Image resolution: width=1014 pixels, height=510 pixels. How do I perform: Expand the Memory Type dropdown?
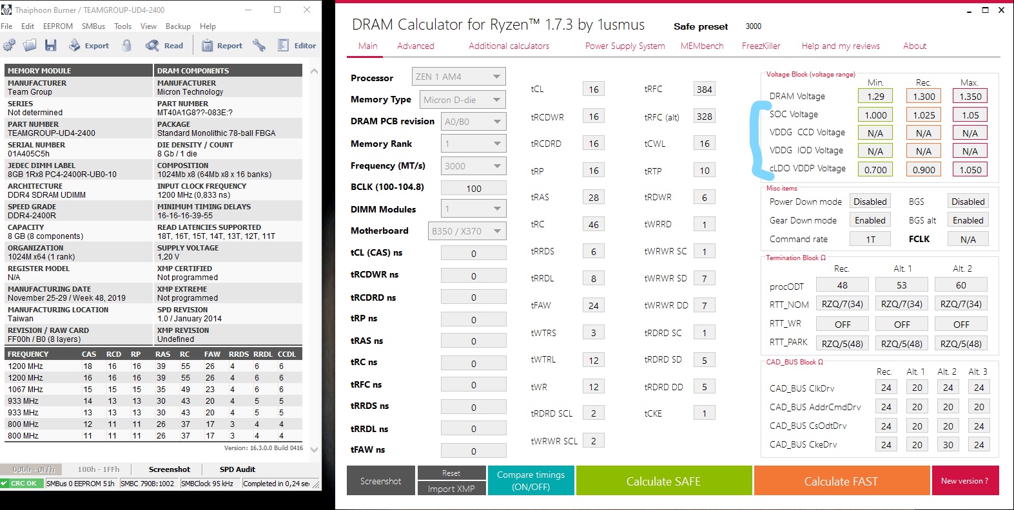tap(462, 100)
